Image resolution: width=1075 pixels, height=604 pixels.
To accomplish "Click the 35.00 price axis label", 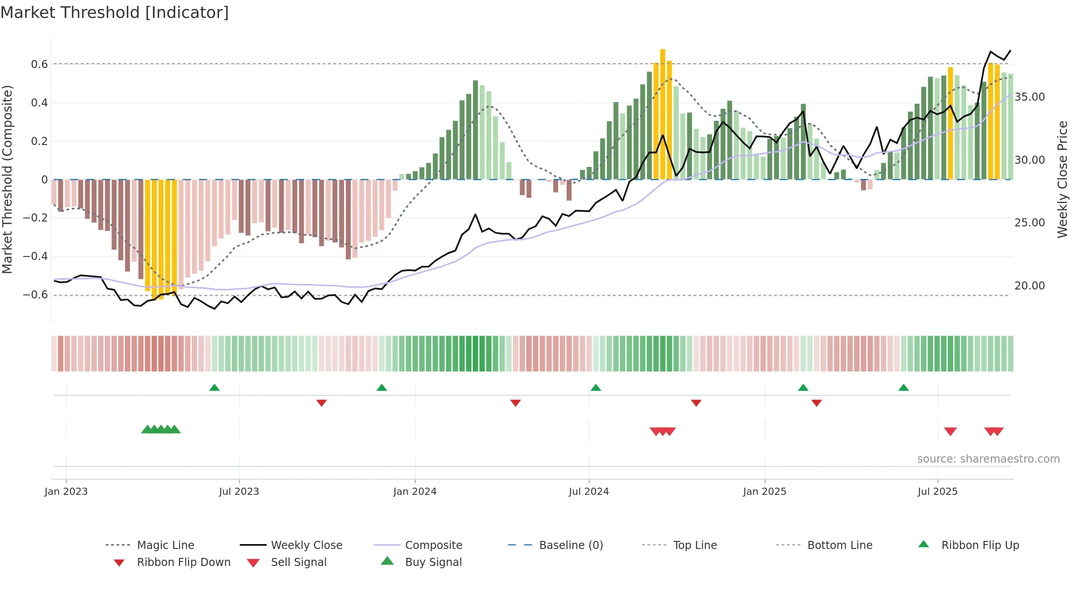I will tap(1030, 97).
